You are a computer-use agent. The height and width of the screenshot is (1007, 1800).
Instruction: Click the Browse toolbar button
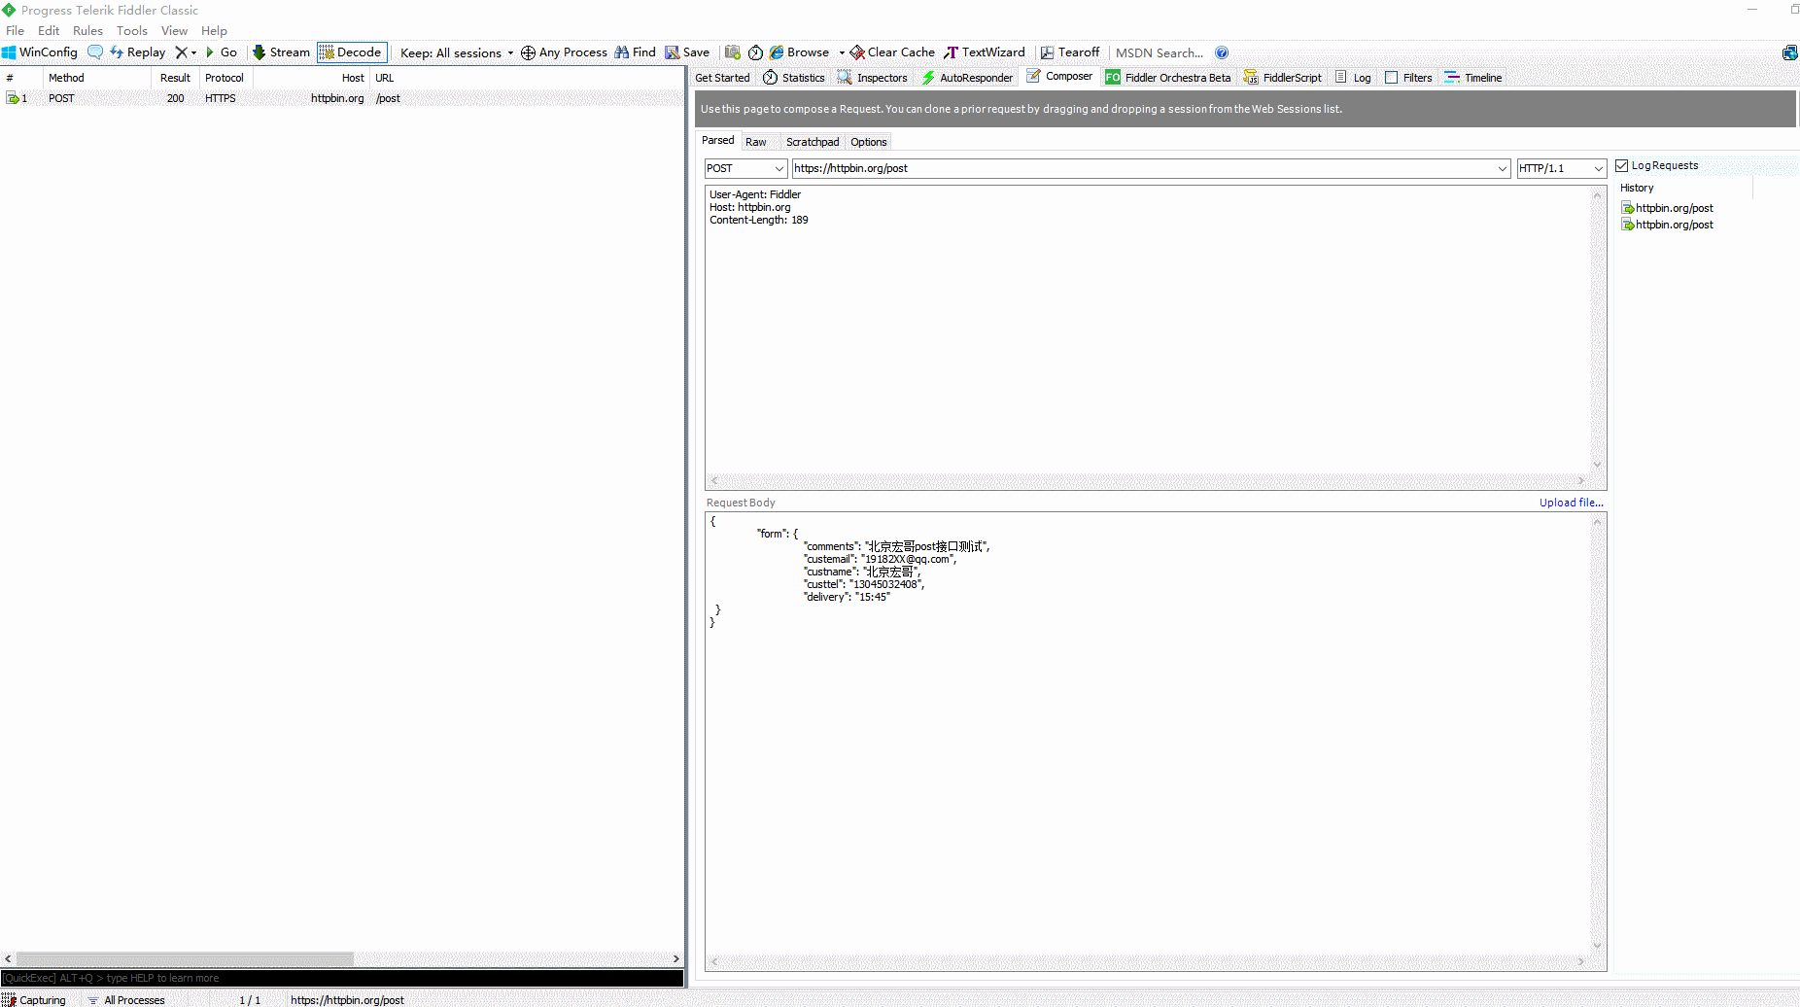tap(800, 52)
